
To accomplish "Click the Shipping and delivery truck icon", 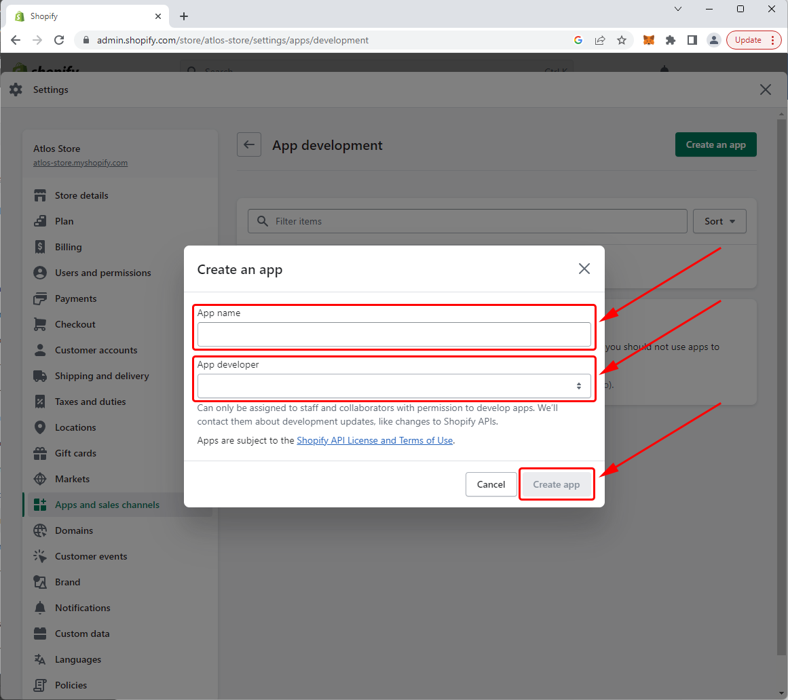I will pos(40,376).
